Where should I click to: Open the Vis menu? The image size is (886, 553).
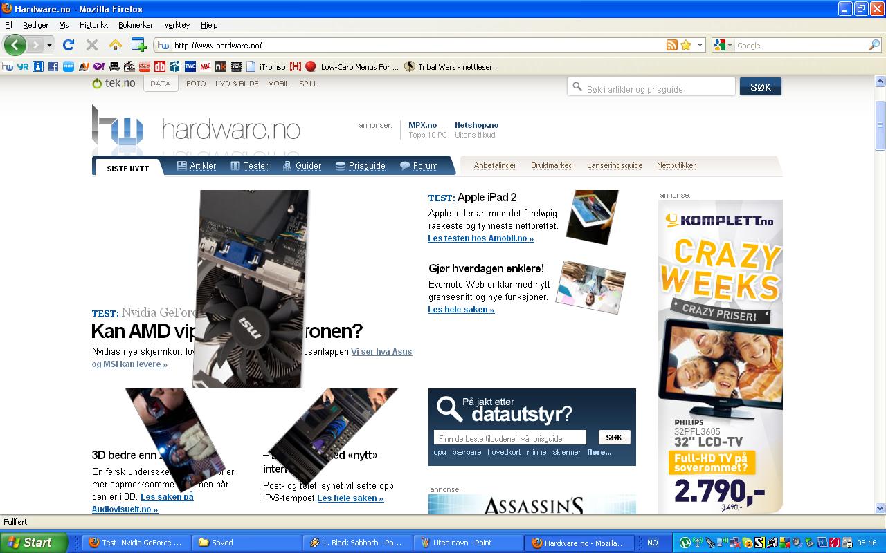click(x=64, y=25)
